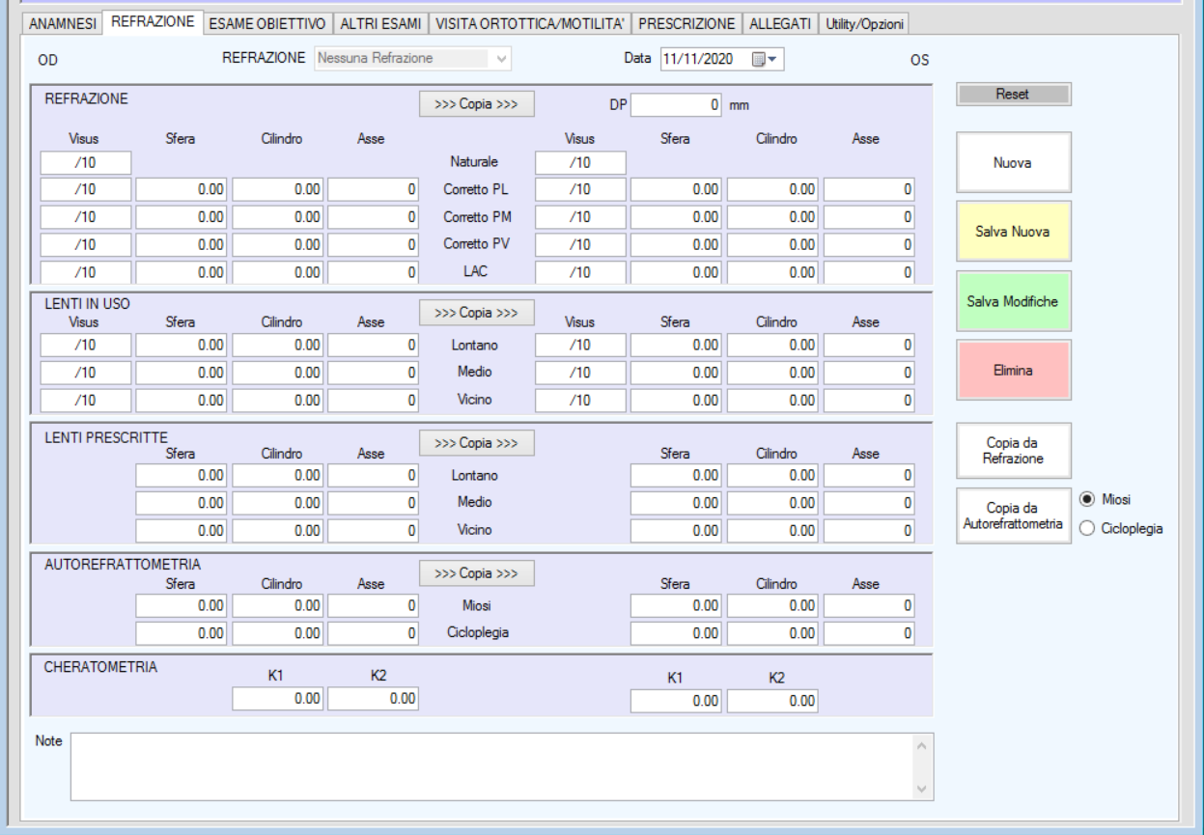Click the Reset button
1204x835 pixels.
tap(1014, 95)
